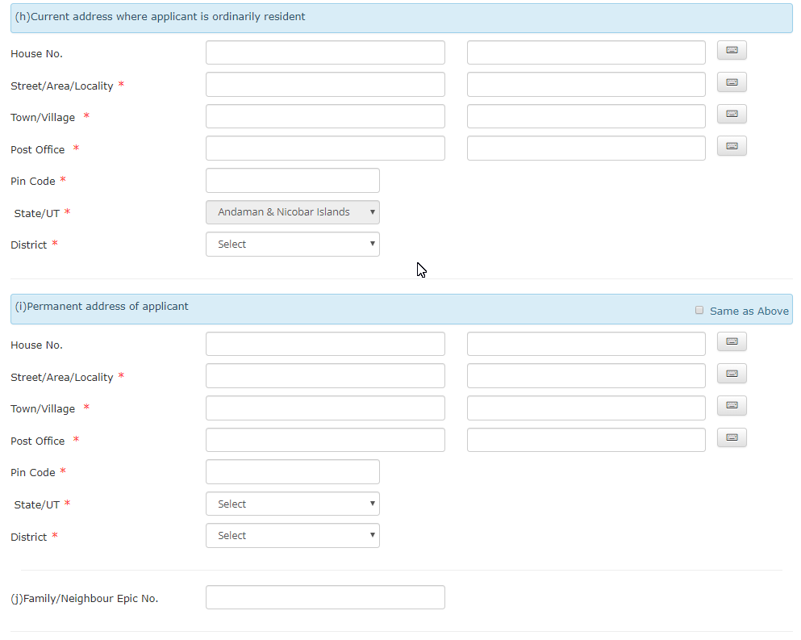Viewport: 801px width, 640px height.
Task: Open virtual keyboard for current Town/Village
Action: 732,114
